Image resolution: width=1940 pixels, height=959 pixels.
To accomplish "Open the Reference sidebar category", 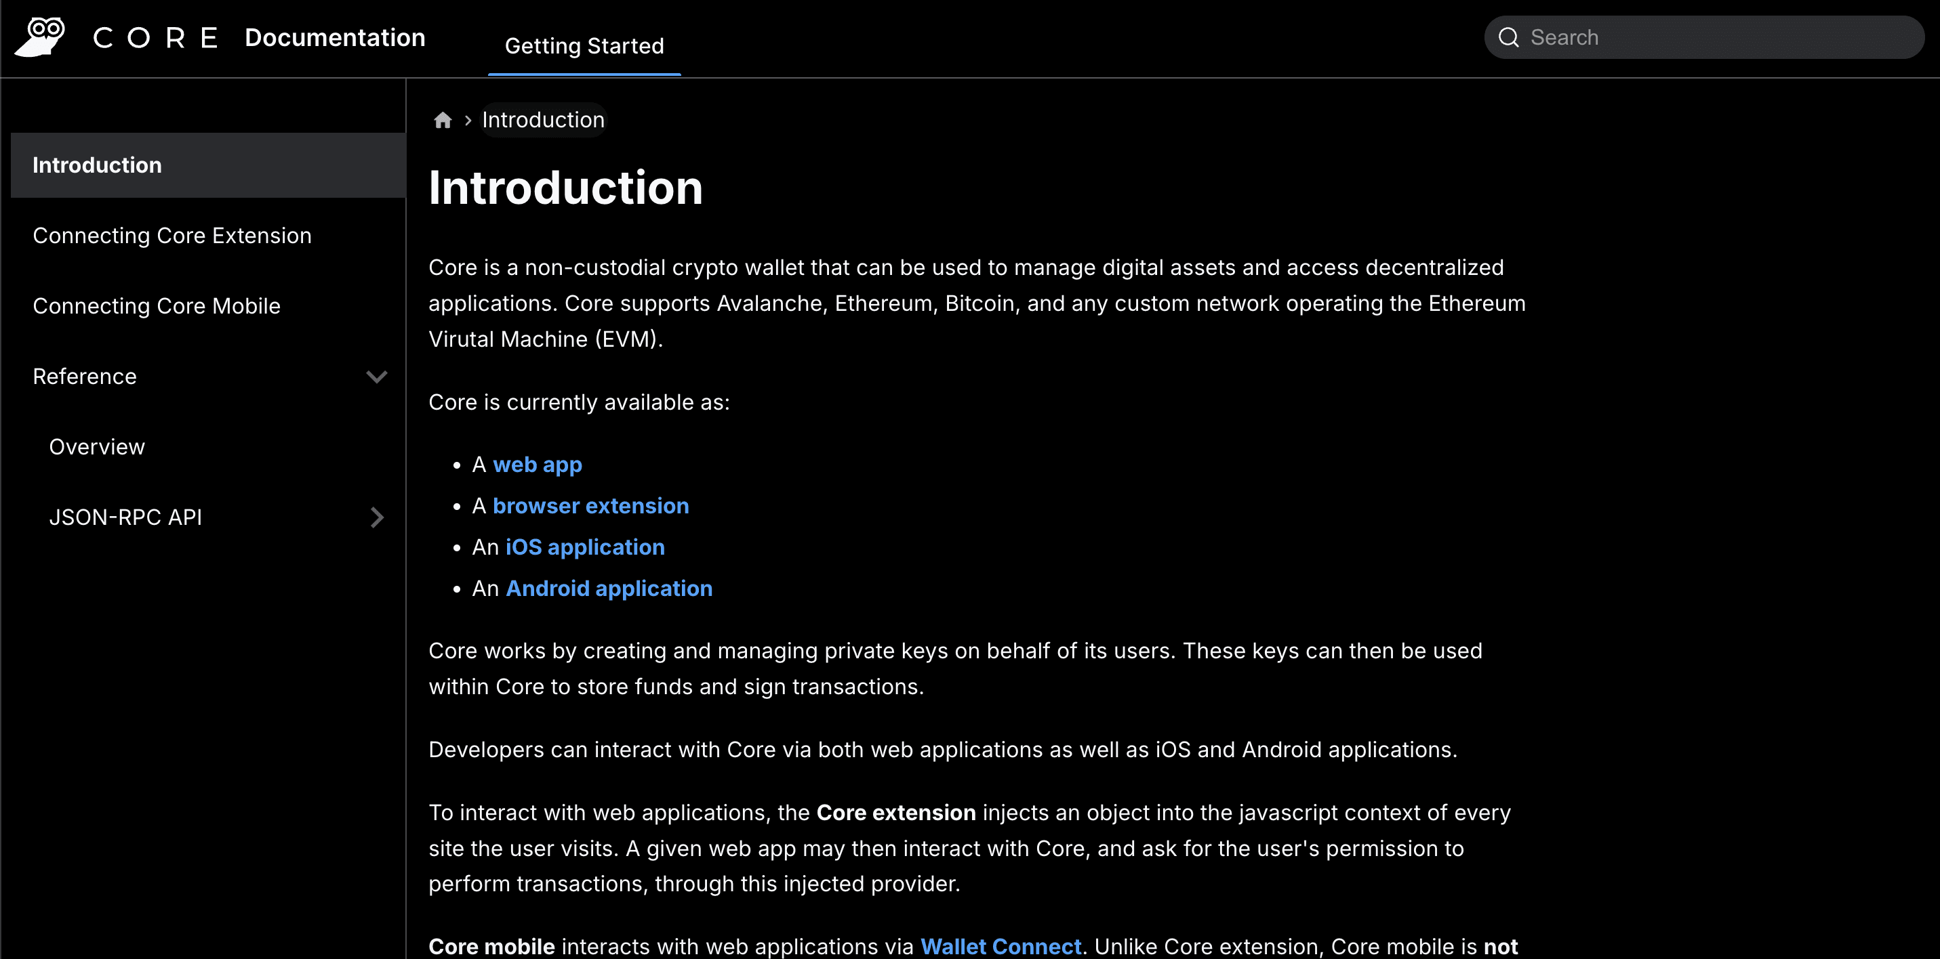I will point(84,377).
